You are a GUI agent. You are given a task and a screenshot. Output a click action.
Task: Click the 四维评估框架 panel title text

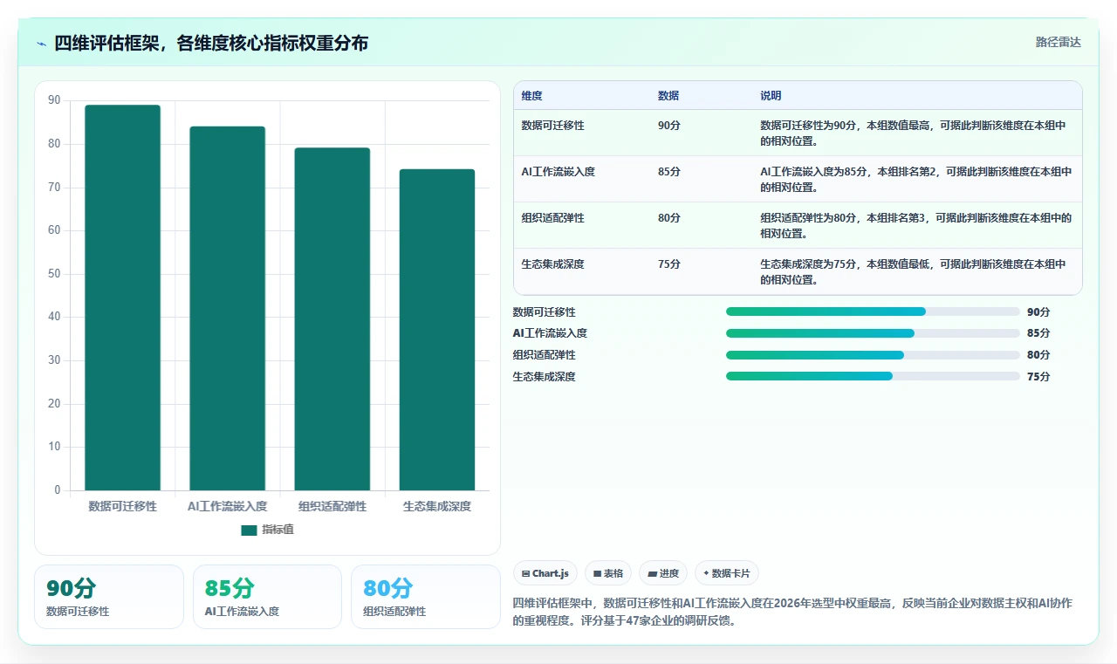click(x=211, y=43)
